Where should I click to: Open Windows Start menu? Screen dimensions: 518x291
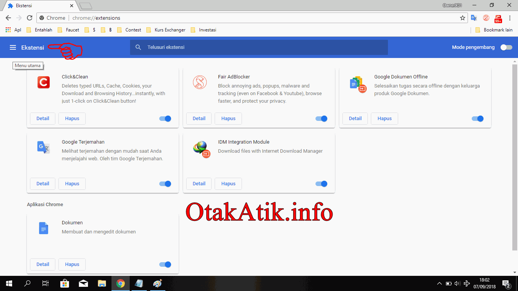click(9, 283)
